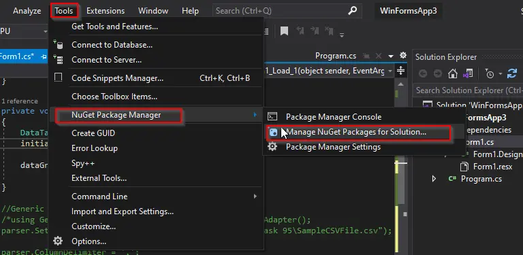Screen dimensions: 523x255
Task: Click Solution Explorer Home icon
Action: point(453,73)
